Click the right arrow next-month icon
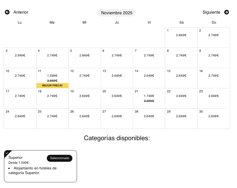 226,12
